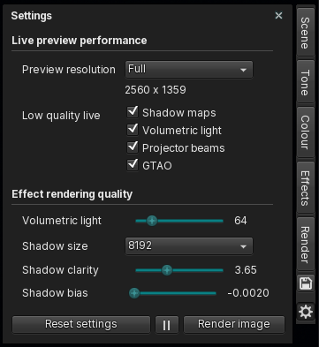Click the Low quality live label
Screen dimensions: 319x347
(x=61, y=116)
